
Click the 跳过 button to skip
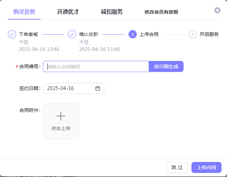coord(177,167)
